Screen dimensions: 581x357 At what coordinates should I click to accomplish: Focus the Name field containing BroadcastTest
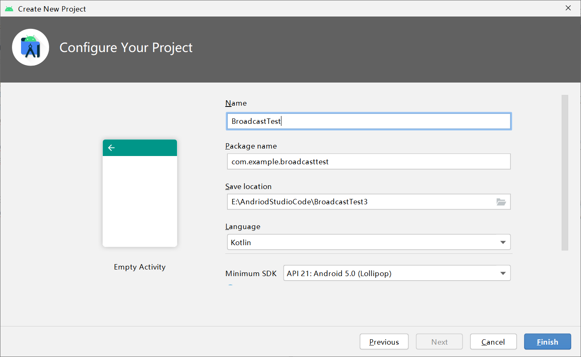(x=368, y=121)
